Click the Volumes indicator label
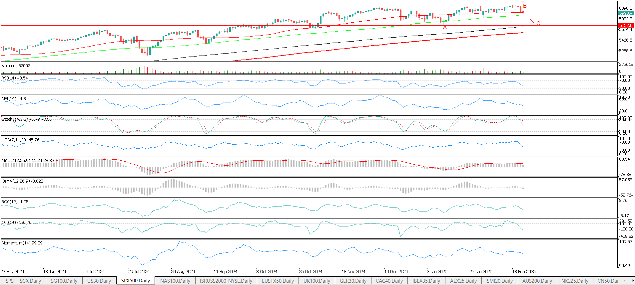635x285 pixels. 16,66
